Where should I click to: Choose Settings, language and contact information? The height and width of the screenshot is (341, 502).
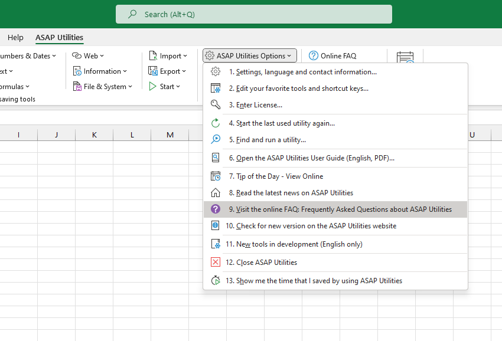point(335,71)
